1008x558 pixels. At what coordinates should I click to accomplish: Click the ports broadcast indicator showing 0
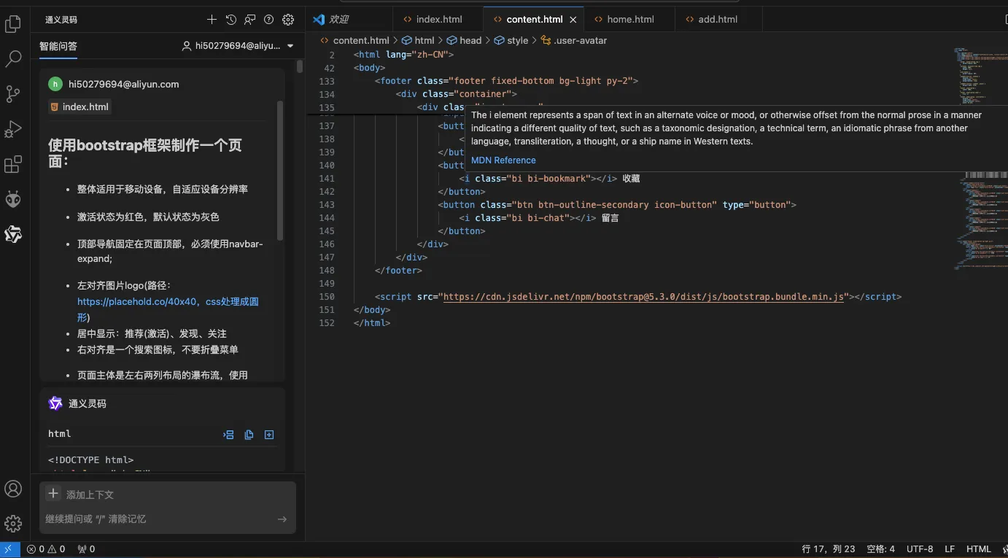[87, 549]
